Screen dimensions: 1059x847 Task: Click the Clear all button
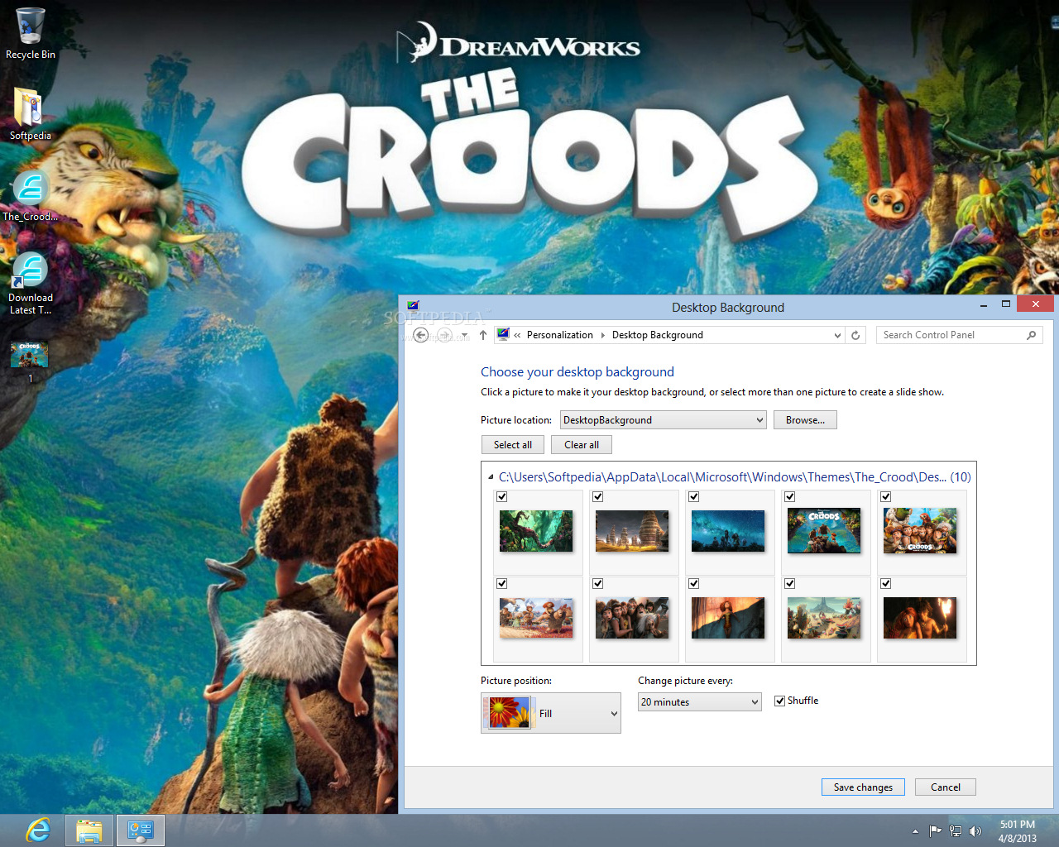point(582,445)
